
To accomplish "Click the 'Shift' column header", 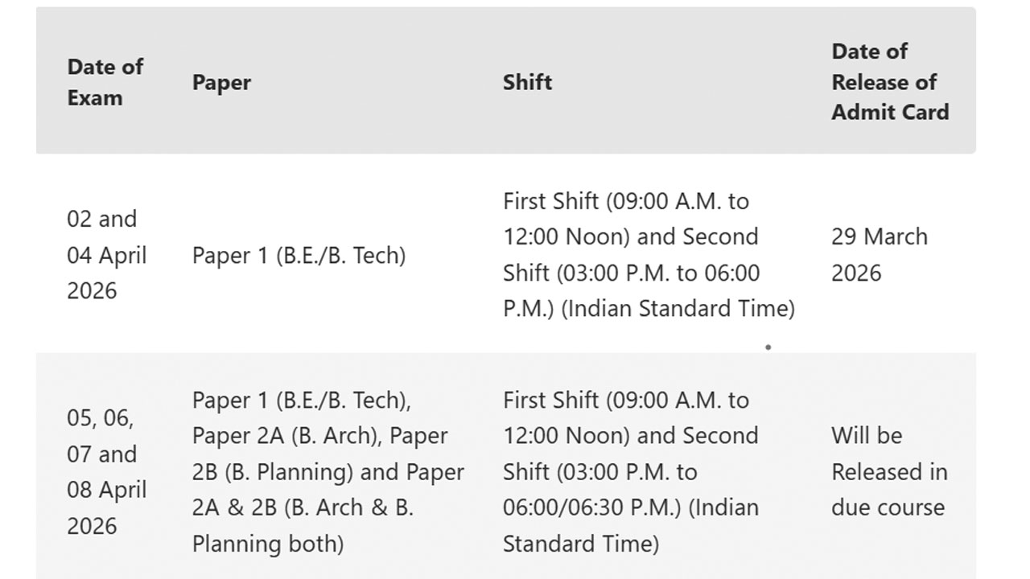I will (x=527, y=82).
